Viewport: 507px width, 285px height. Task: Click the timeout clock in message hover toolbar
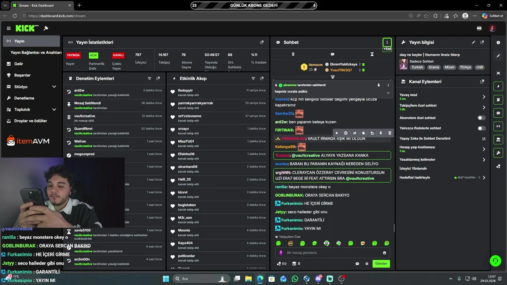[345, 133]
